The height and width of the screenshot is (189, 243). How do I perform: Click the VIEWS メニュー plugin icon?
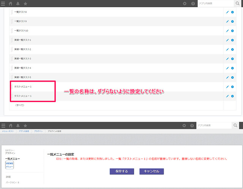tap(9, 165)
